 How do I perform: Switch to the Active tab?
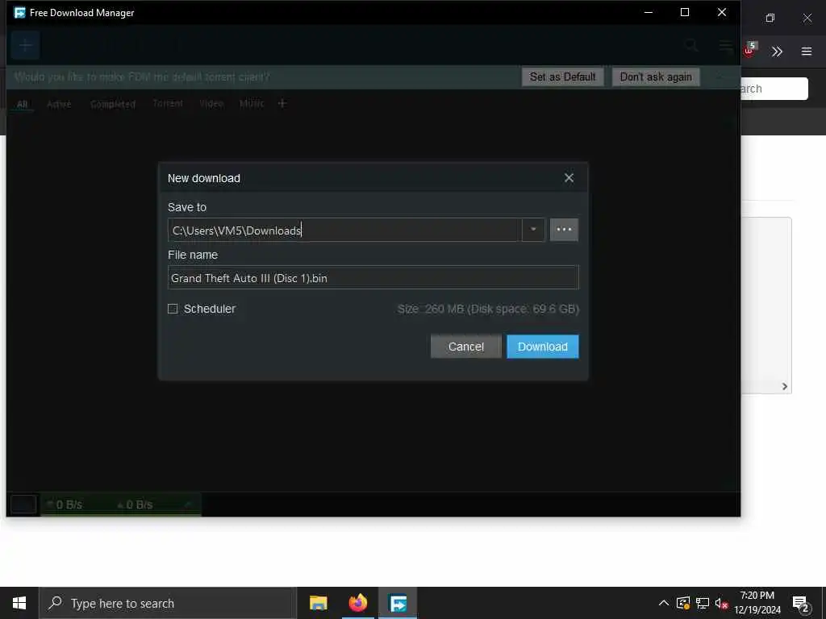point(59,104)
